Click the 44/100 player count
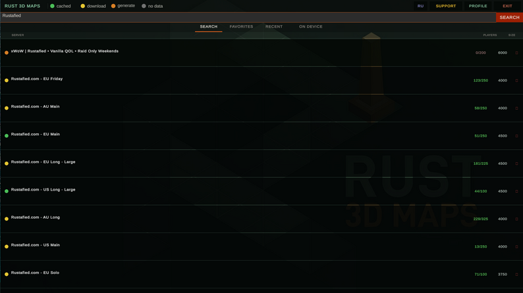523x293 pixels. coord(481,191)
